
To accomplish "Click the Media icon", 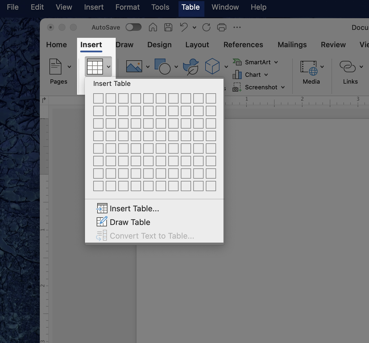I will tap(309, 68).
